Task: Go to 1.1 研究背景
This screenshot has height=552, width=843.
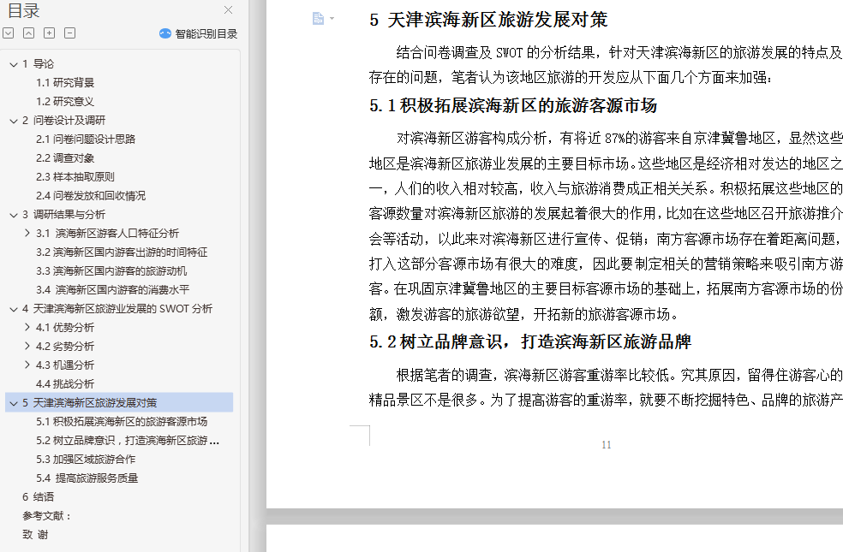Action: (65, 83)
